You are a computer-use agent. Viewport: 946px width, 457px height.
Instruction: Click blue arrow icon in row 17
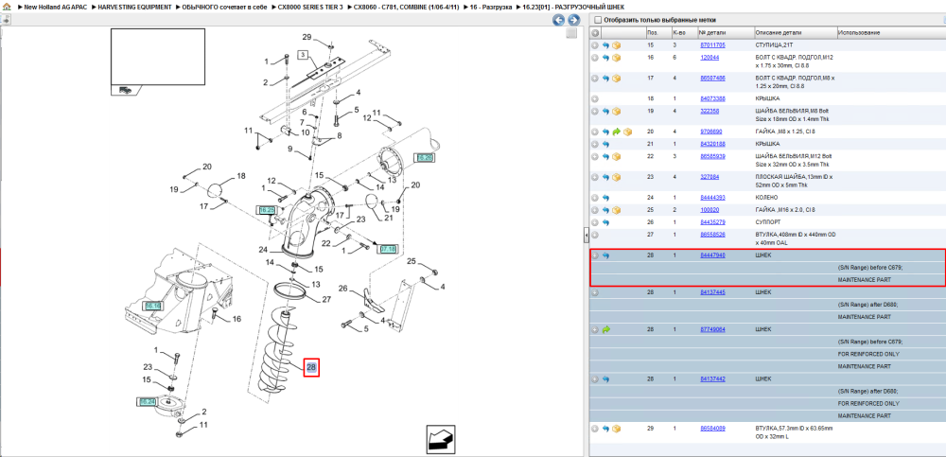(605, 78)
